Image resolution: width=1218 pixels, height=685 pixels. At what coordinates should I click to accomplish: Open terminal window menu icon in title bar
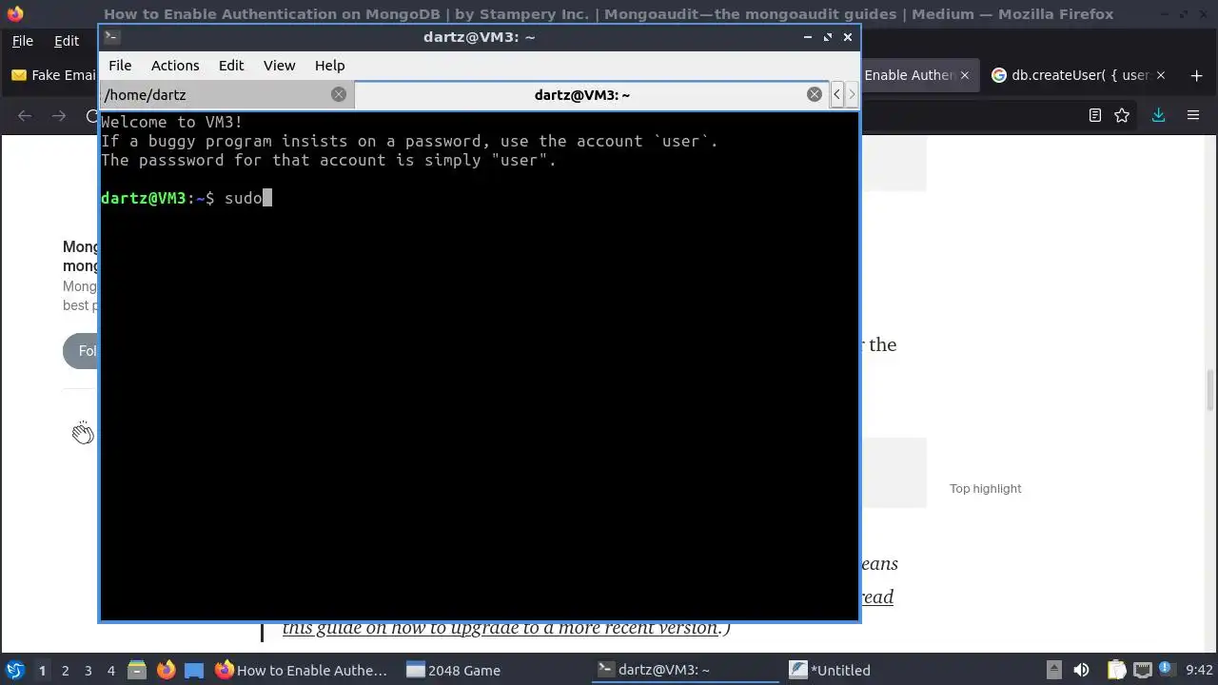[111, 37]
